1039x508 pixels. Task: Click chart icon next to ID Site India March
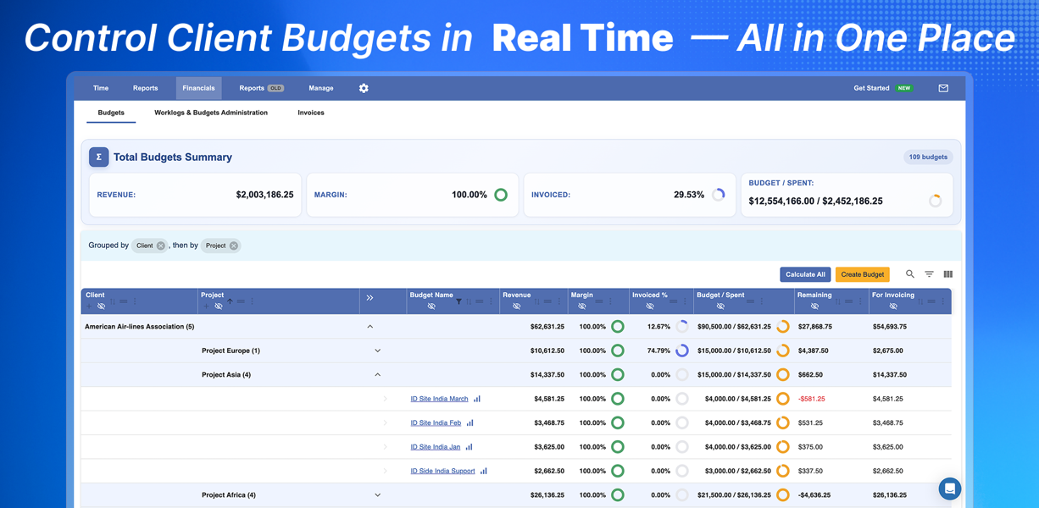click(477, 399)
